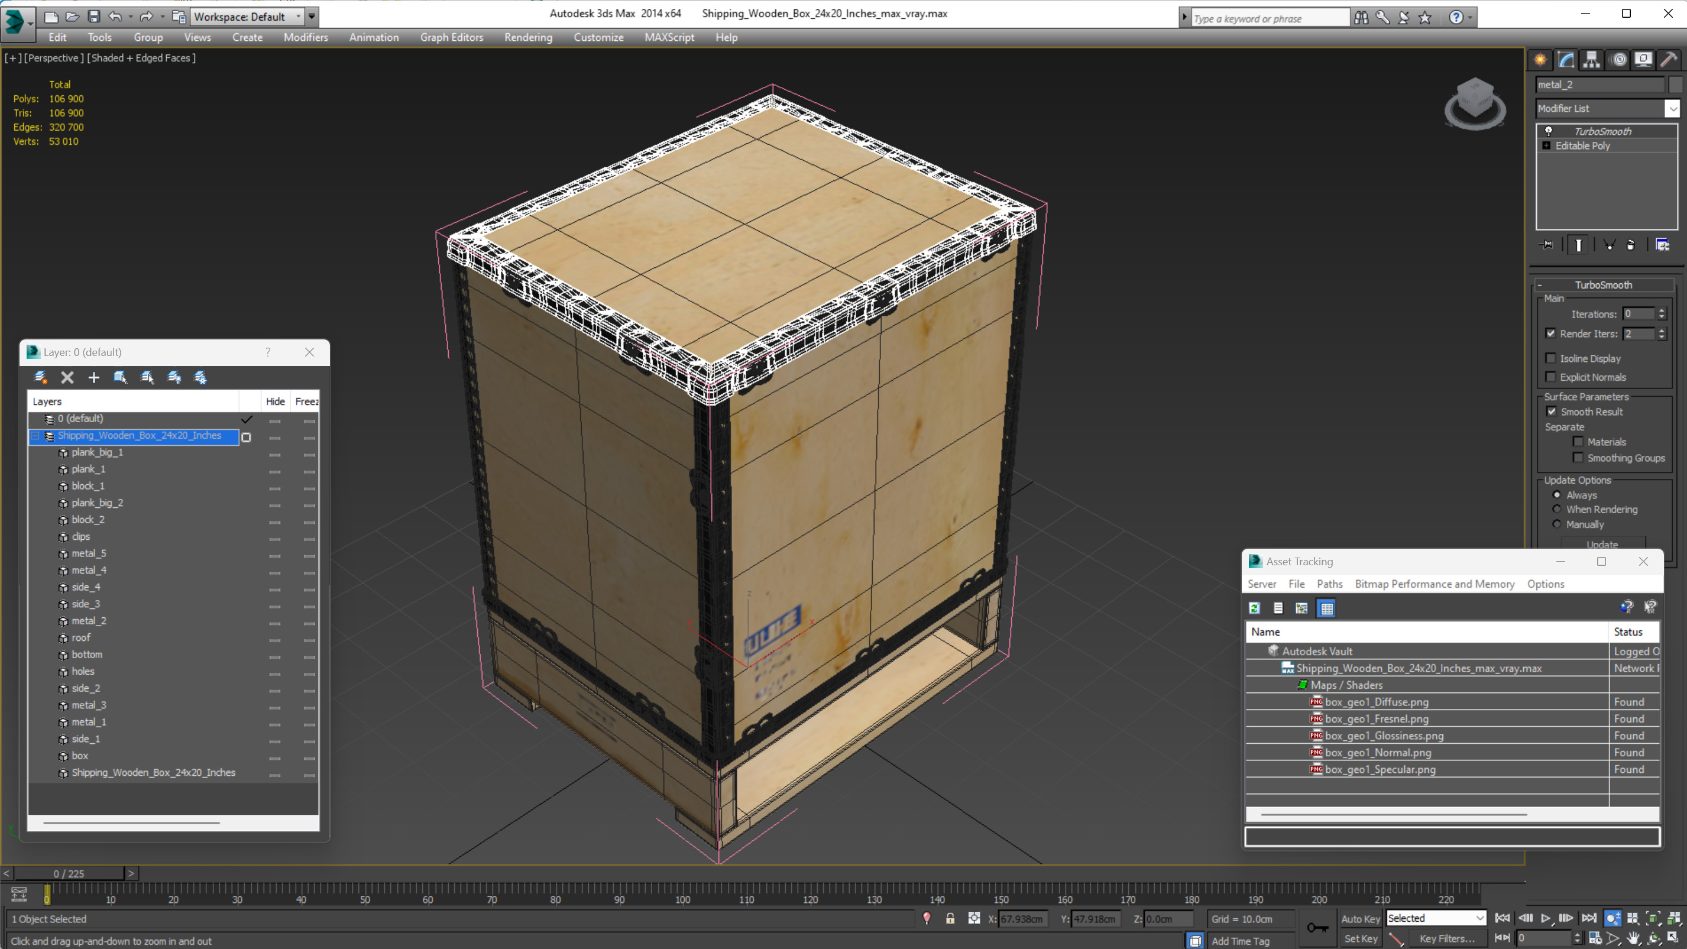Uncheck the Smooth Result checkbox
Image resolution: width=1687 pixels, height=949 pixels.
pyautogui.click(x=1552, y=412)
